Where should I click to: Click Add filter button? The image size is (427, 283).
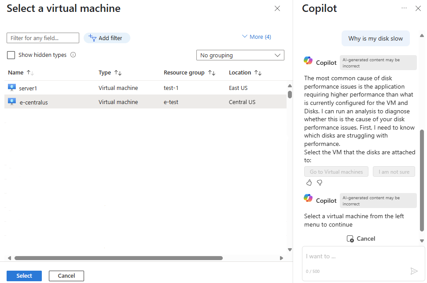point(107,38)
